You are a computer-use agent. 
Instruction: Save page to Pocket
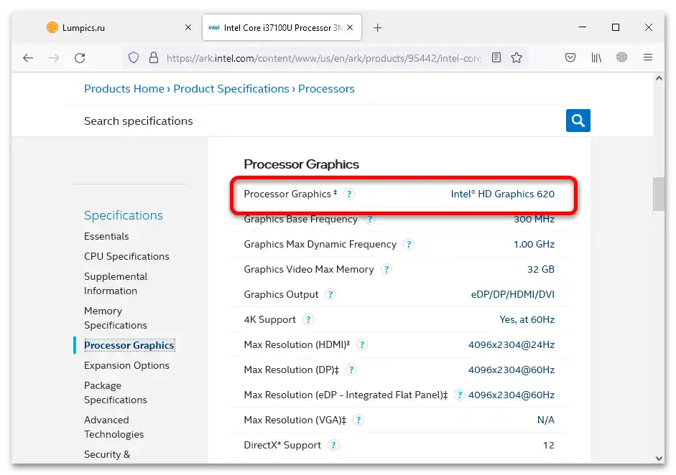(570, 57)
